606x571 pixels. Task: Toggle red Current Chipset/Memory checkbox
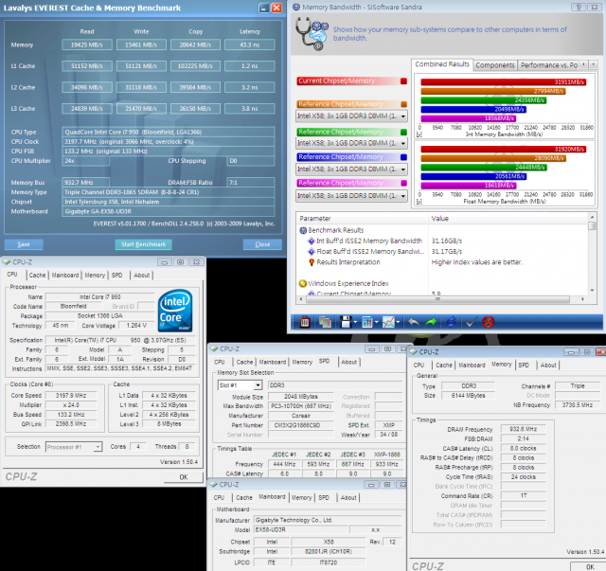[x=403, y=80]
